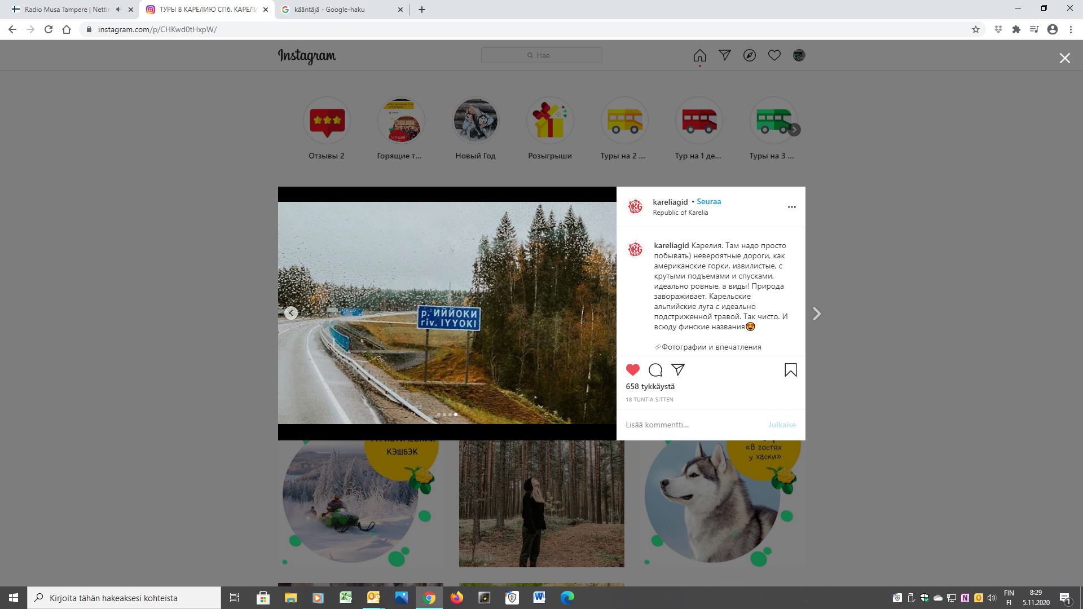Open kareliagid profile from the post header

pos(670,202)
